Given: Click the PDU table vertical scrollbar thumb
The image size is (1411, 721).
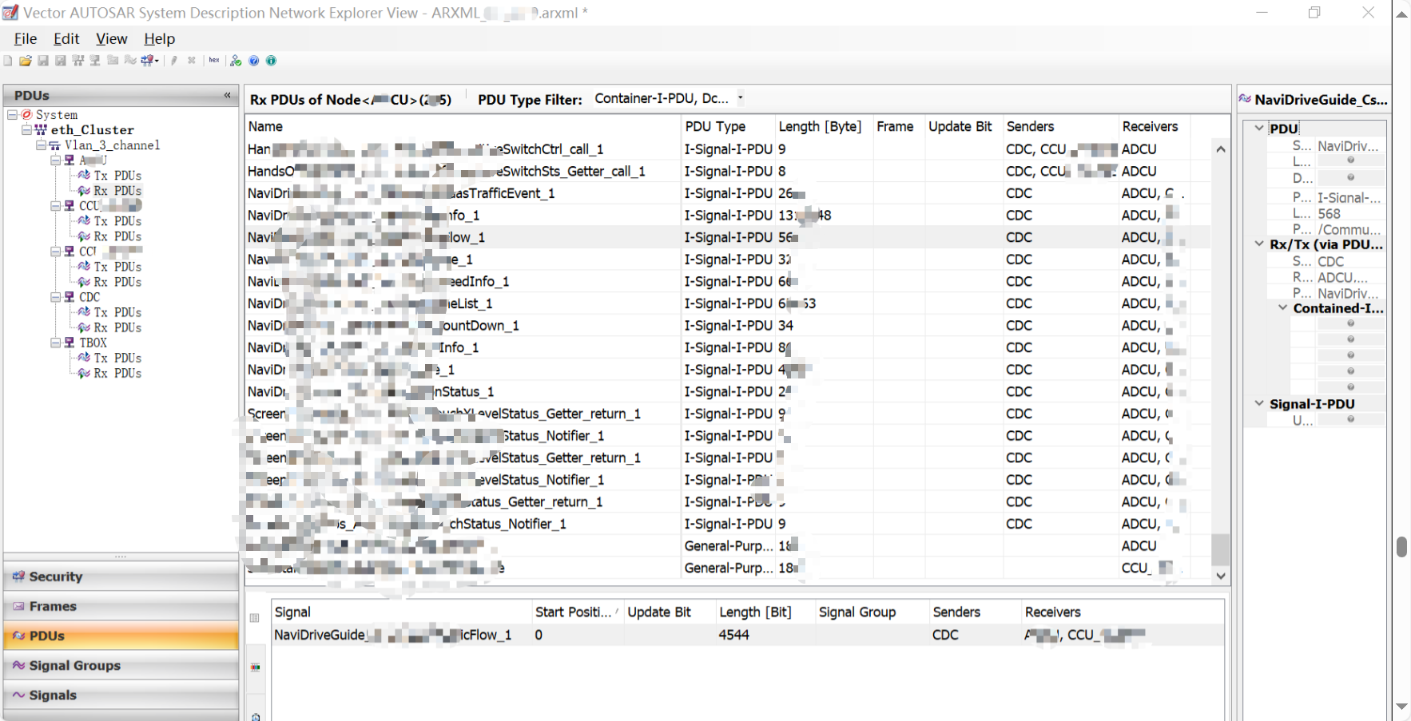Looking at the screenshot, I should coord(1220,549).
